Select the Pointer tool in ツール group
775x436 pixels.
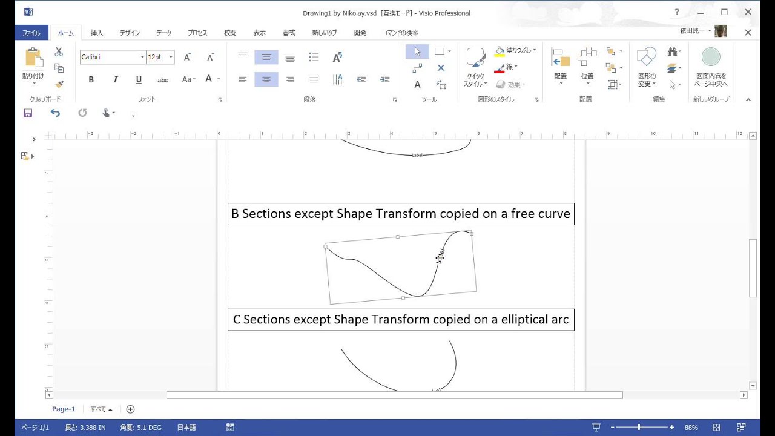417,52
